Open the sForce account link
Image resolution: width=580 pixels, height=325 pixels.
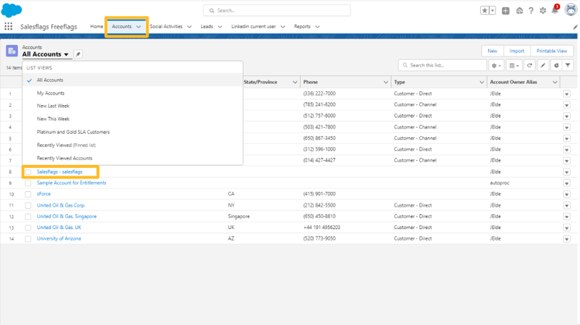(43, 194)
